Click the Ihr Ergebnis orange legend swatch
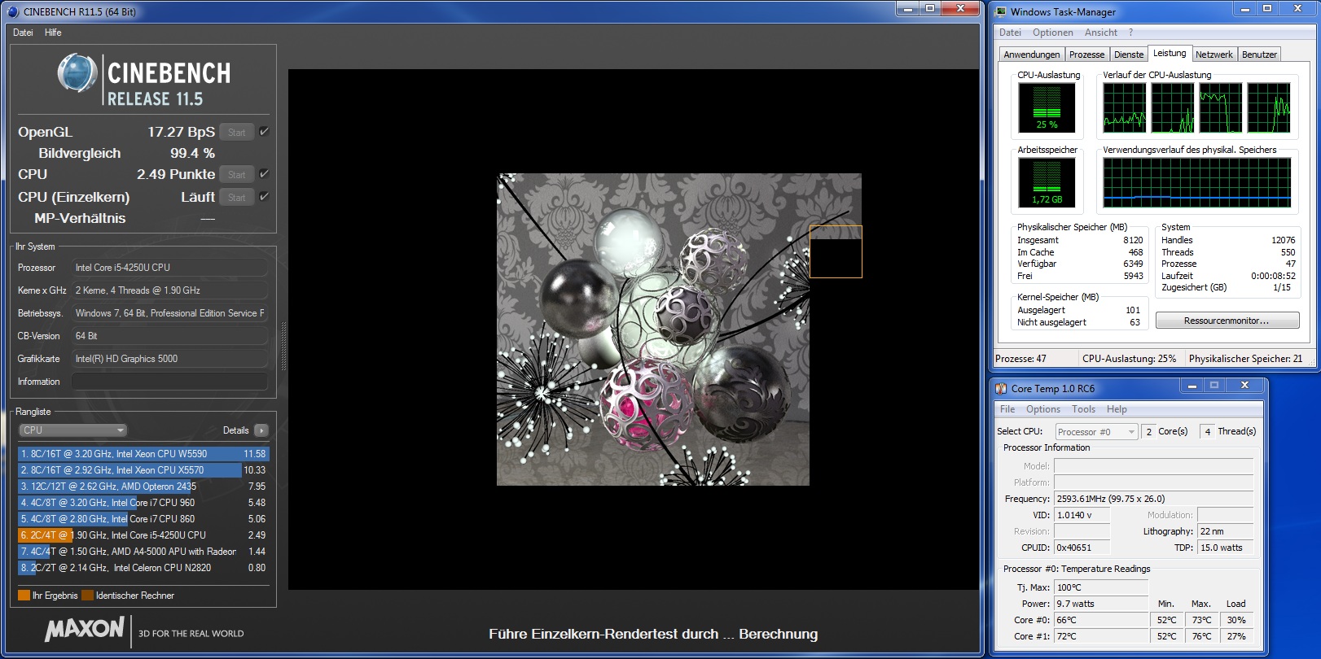The width and height of the screenshot is (1321, 659). click(24, 596)
